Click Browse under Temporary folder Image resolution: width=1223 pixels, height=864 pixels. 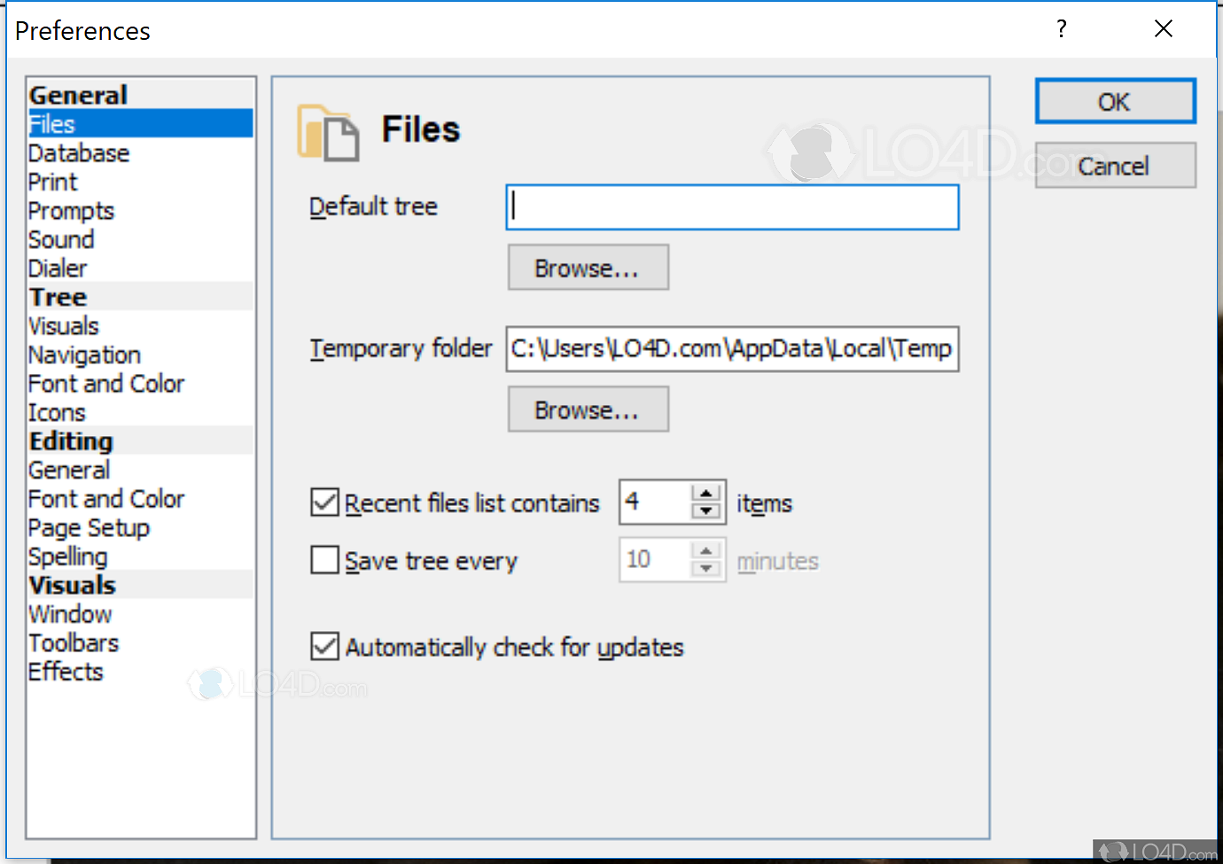pos(588,409)
